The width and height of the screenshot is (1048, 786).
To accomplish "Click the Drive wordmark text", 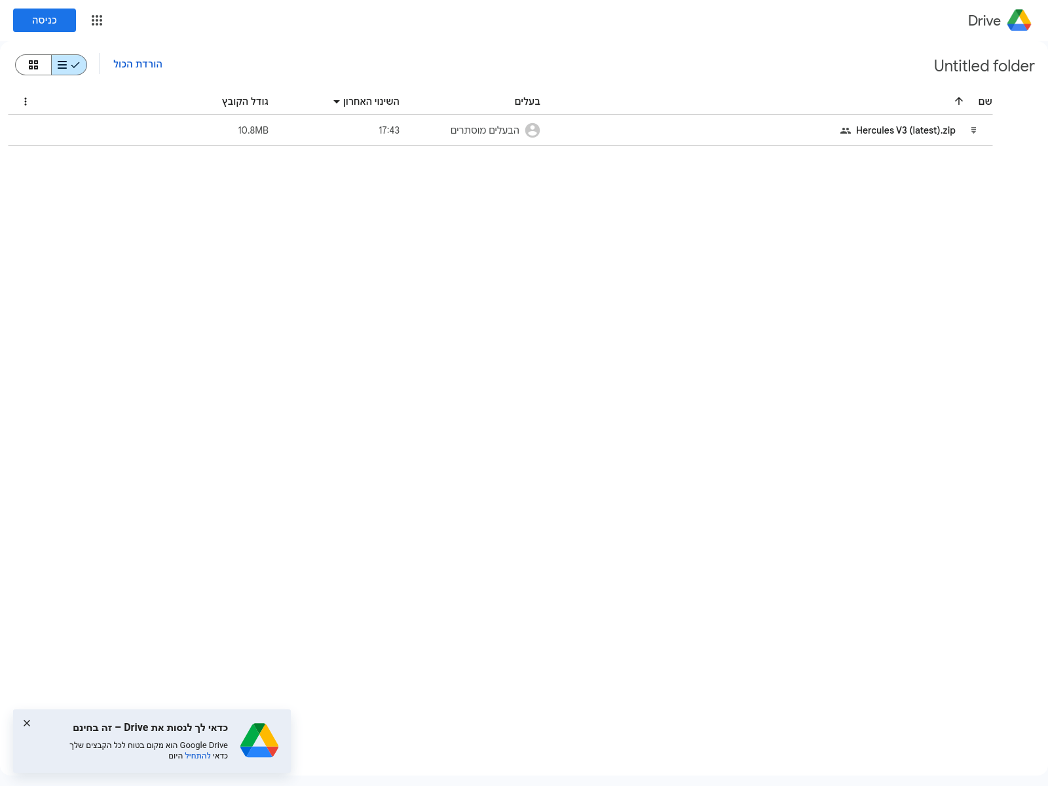I will [x=984, y=20].
